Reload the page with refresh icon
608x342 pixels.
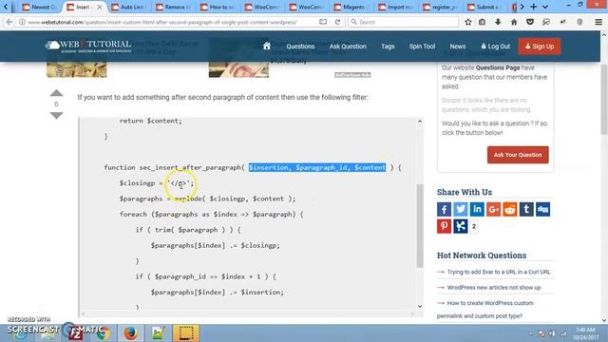pyautogui.click(x=337, y=22)
